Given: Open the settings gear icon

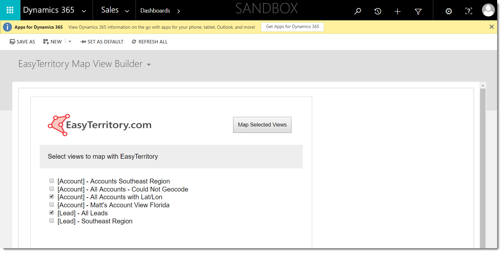Looking at the screenshot, I should [x=449, y=11].
